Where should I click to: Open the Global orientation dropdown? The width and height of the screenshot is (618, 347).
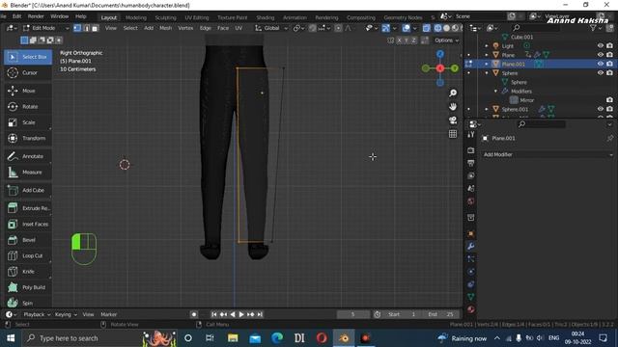tap(271, 28)
